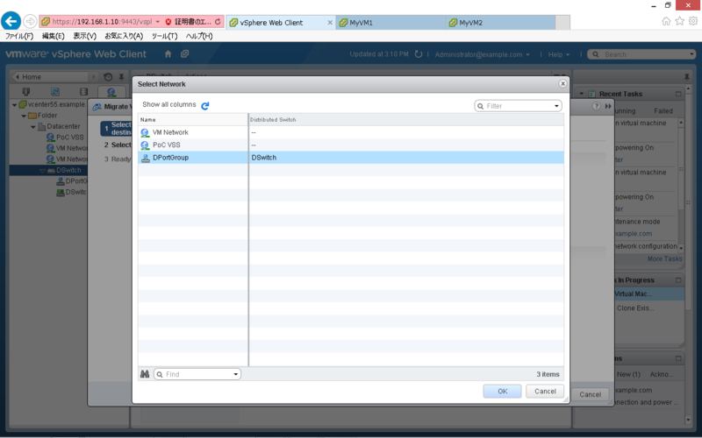Switch to the MyVM2 browser tab
The width and height of the screenshot is (702, 438).
point(500,23)
